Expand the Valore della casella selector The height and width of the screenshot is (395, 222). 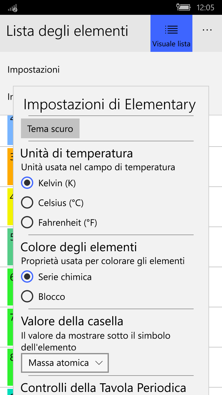pyautogui.click(x=65, y=363)
